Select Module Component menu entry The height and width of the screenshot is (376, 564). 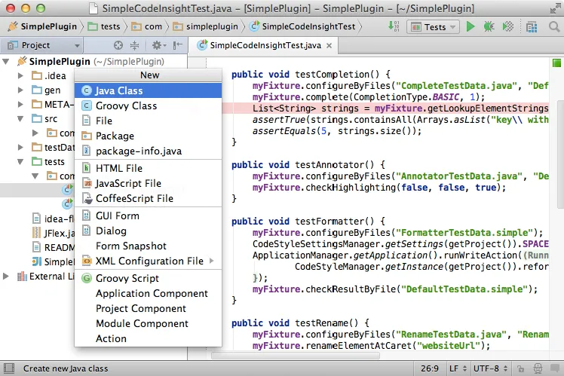(x=148, y=323)
